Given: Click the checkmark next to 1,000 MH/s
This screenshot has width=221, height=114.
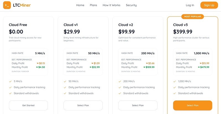Looking at the screenshot, I should pos(175,82).
